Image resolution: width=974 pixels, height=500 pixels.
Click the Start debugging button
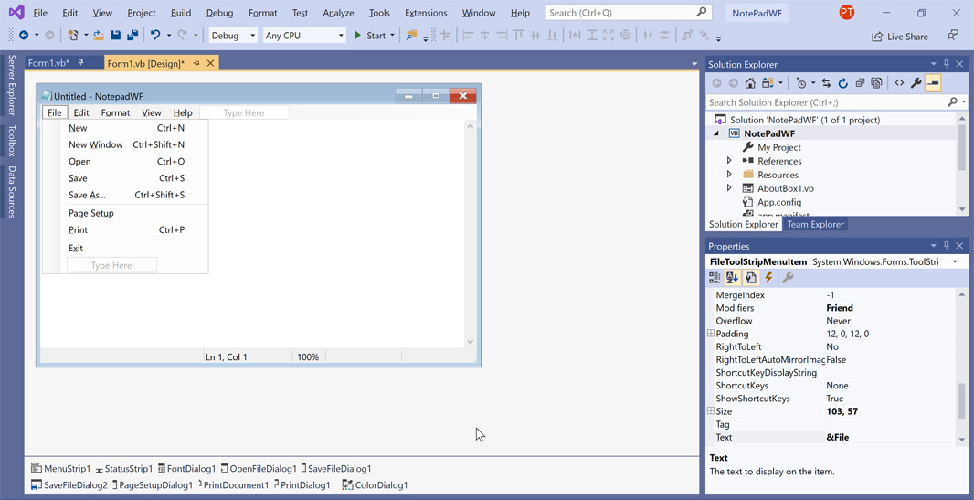point(370,36)
